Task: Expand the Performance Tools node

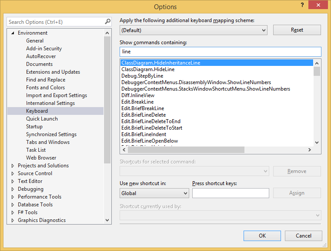Action: 13,197
